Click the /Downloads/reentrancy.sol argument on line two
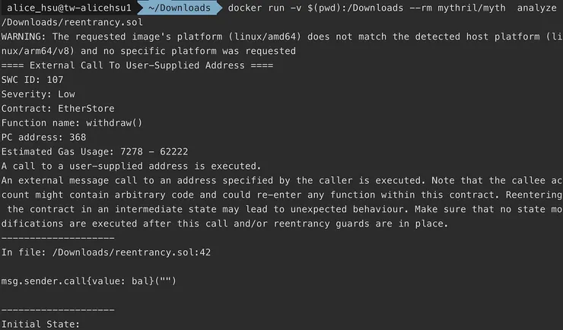The width and height of the screenshot is (563, 330). pyautogui.click(x=72, y=23)
